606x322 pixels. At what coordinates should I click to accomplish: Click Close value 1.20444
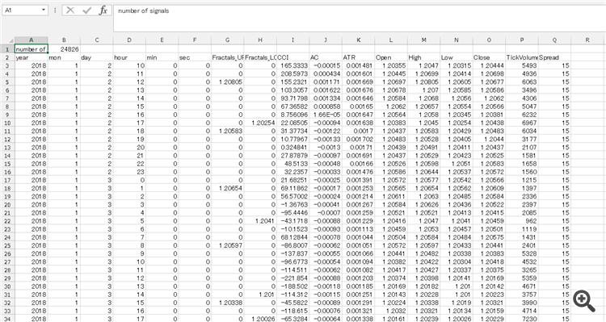click(489, 65)
